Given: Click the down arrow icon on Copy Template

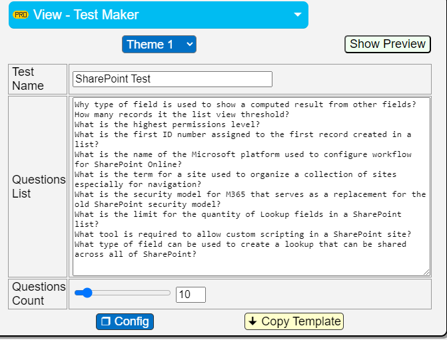Looking at the screenshot, I should (x=252, y=321).
